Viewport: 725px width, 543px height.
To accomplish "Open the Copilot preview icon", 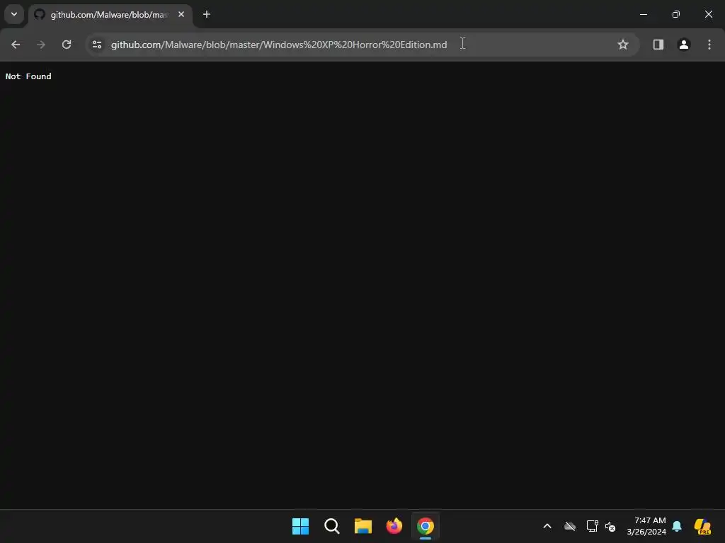I will pyautogui.click(x=702, y=526).
